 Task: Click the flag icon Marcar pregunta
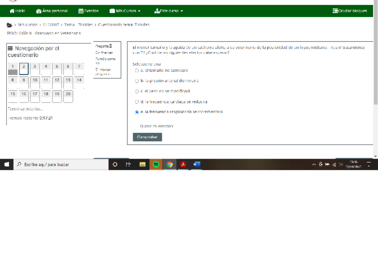coord(97,70)
